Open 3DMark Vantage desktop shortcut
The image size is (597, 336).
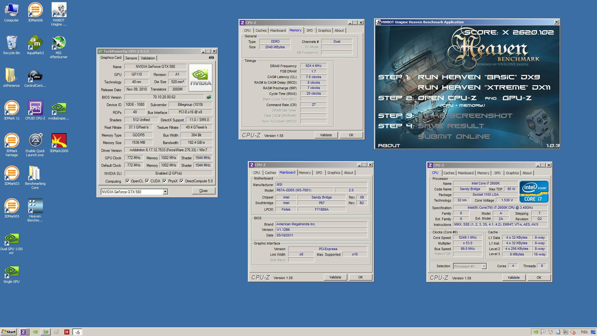(12, 145)
